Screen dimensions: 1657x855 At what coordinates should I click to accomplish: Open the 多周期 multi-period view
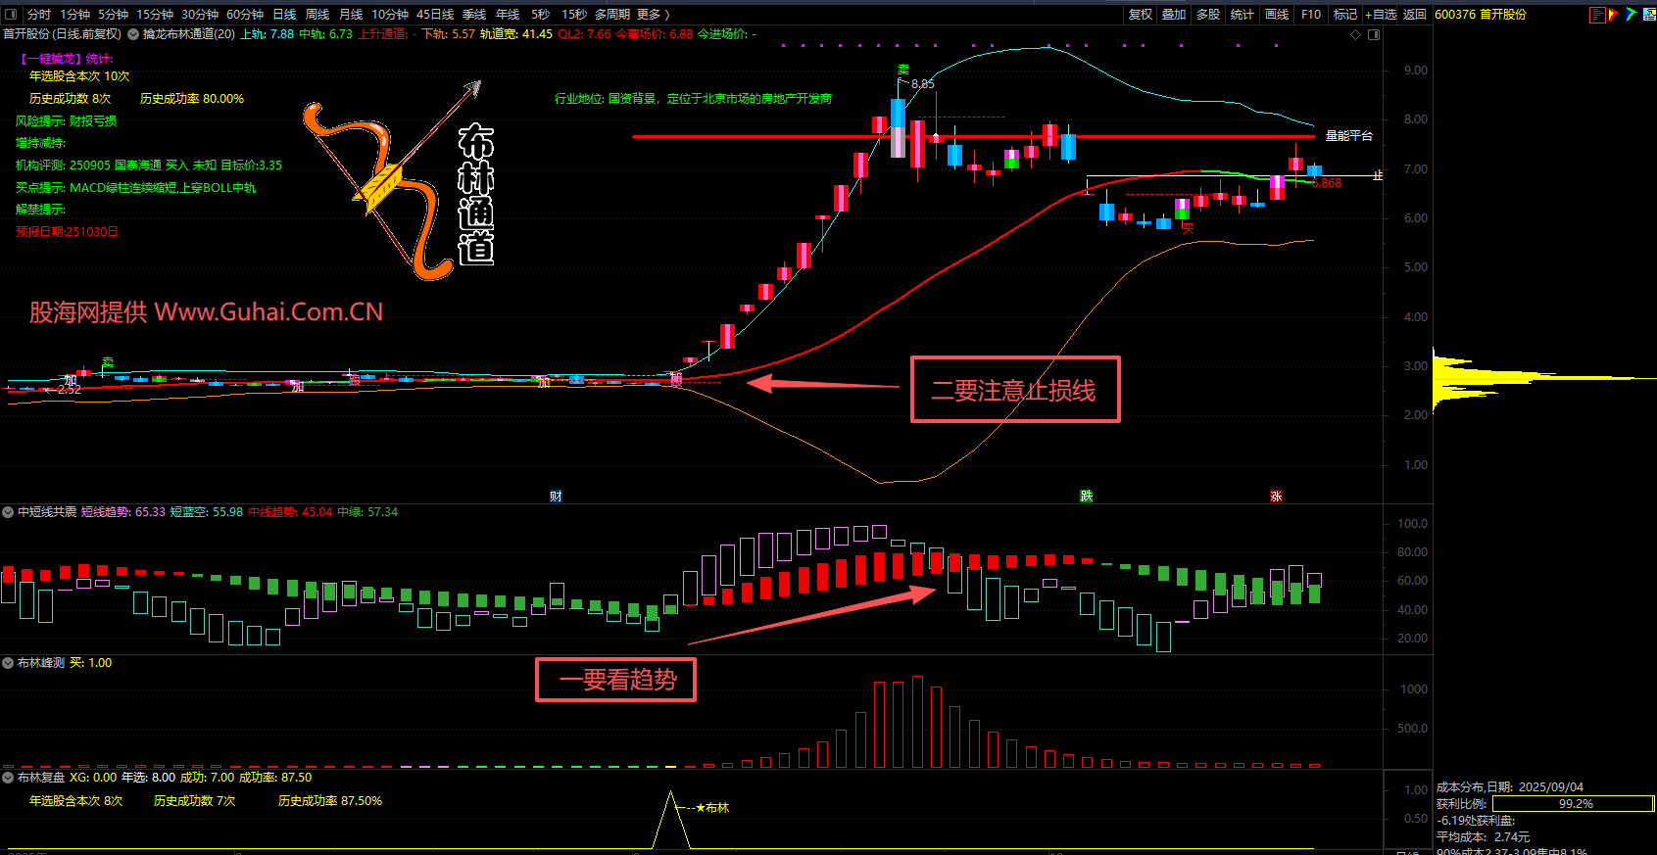(612, 15)
